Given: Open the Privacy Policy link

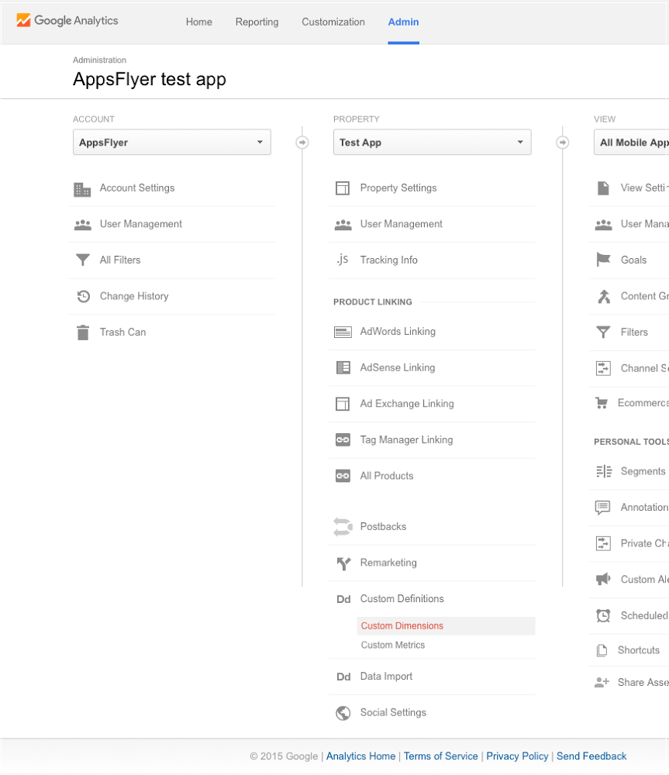Looking at the screenshot, I should [x=517, y=756].
